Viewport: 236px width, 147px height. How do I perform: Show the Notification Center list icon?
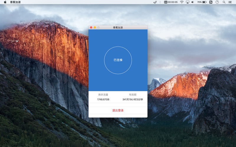pos(230,2)
